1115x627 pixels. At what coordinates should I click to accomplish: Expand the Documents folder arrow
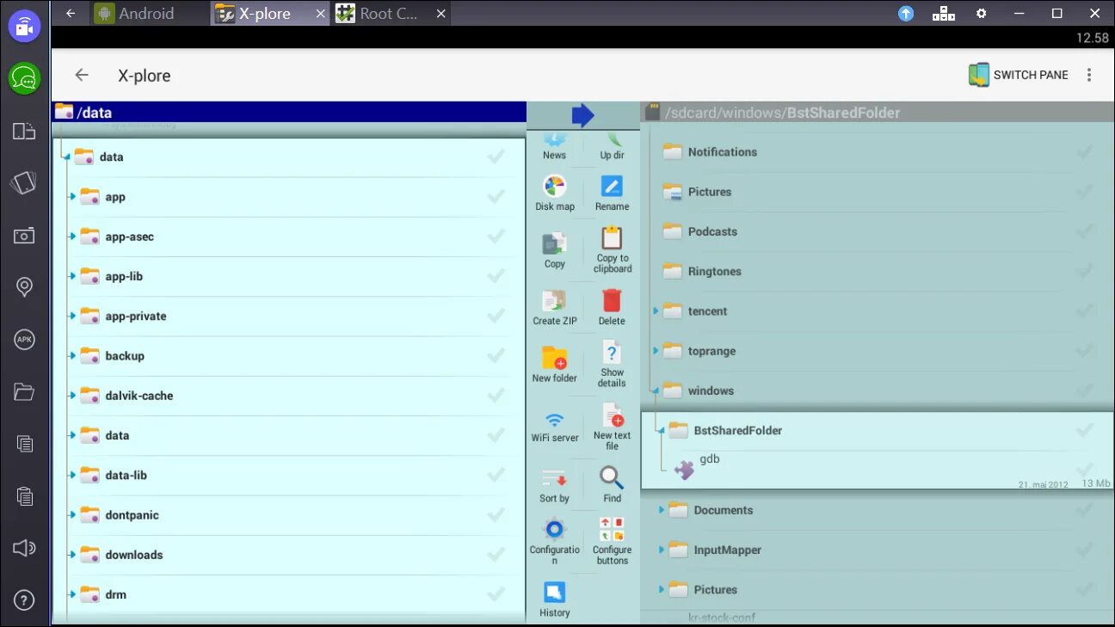[662, 509]
